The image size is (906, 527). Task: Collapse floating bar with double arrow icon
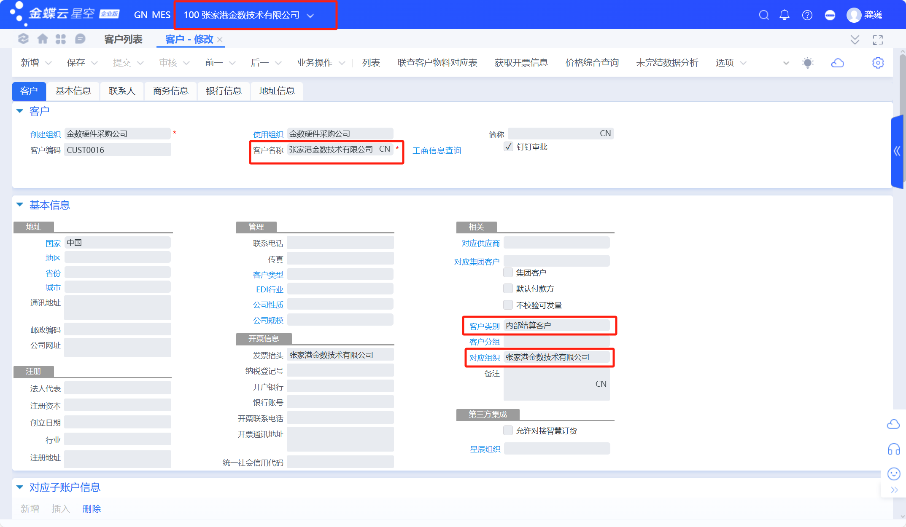(x=894, y=490)
